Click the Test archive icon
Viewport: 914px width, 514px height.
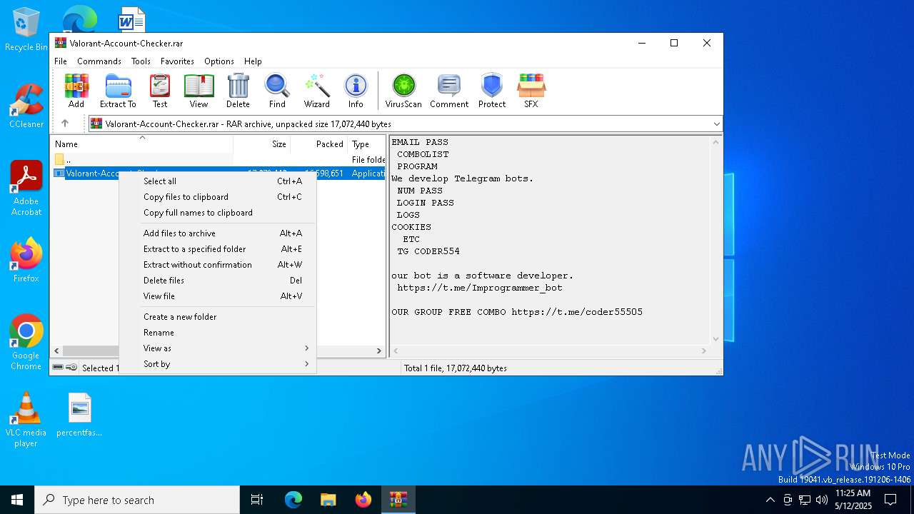(x=160, y=91)
